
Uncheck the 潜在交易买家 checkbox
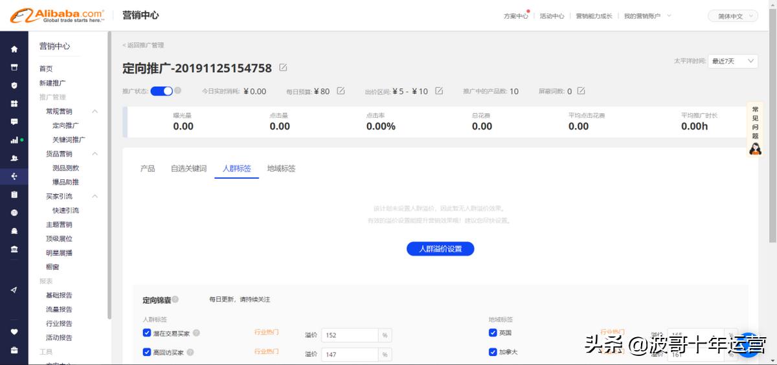click(147, 333)
